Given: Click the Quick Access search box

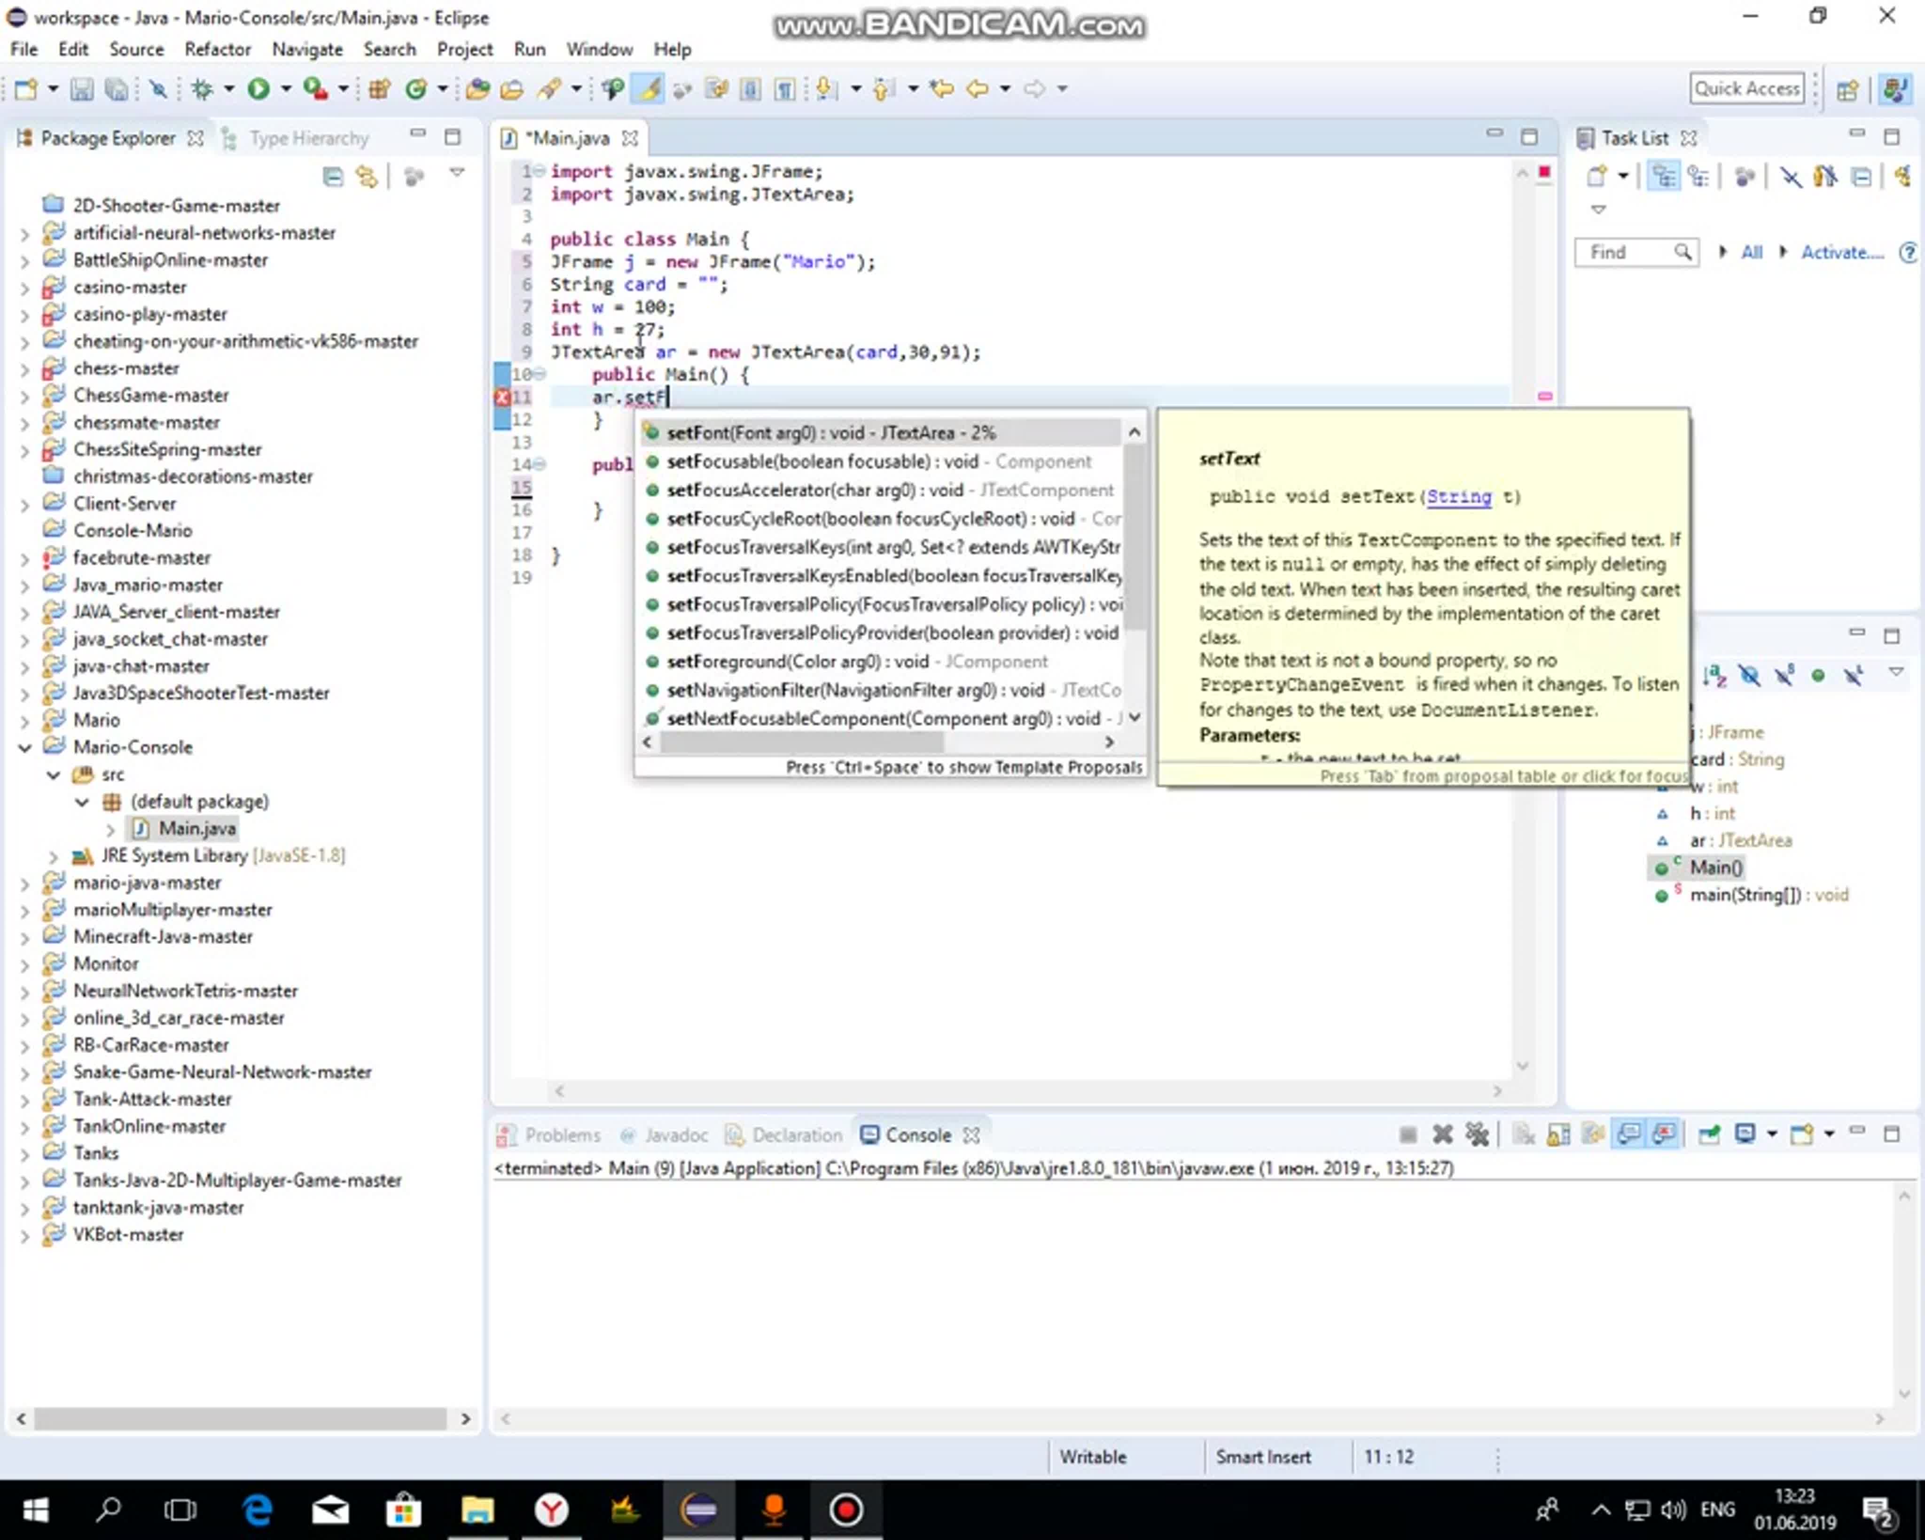Looking at the screenshot, I should pos(1746,88).
